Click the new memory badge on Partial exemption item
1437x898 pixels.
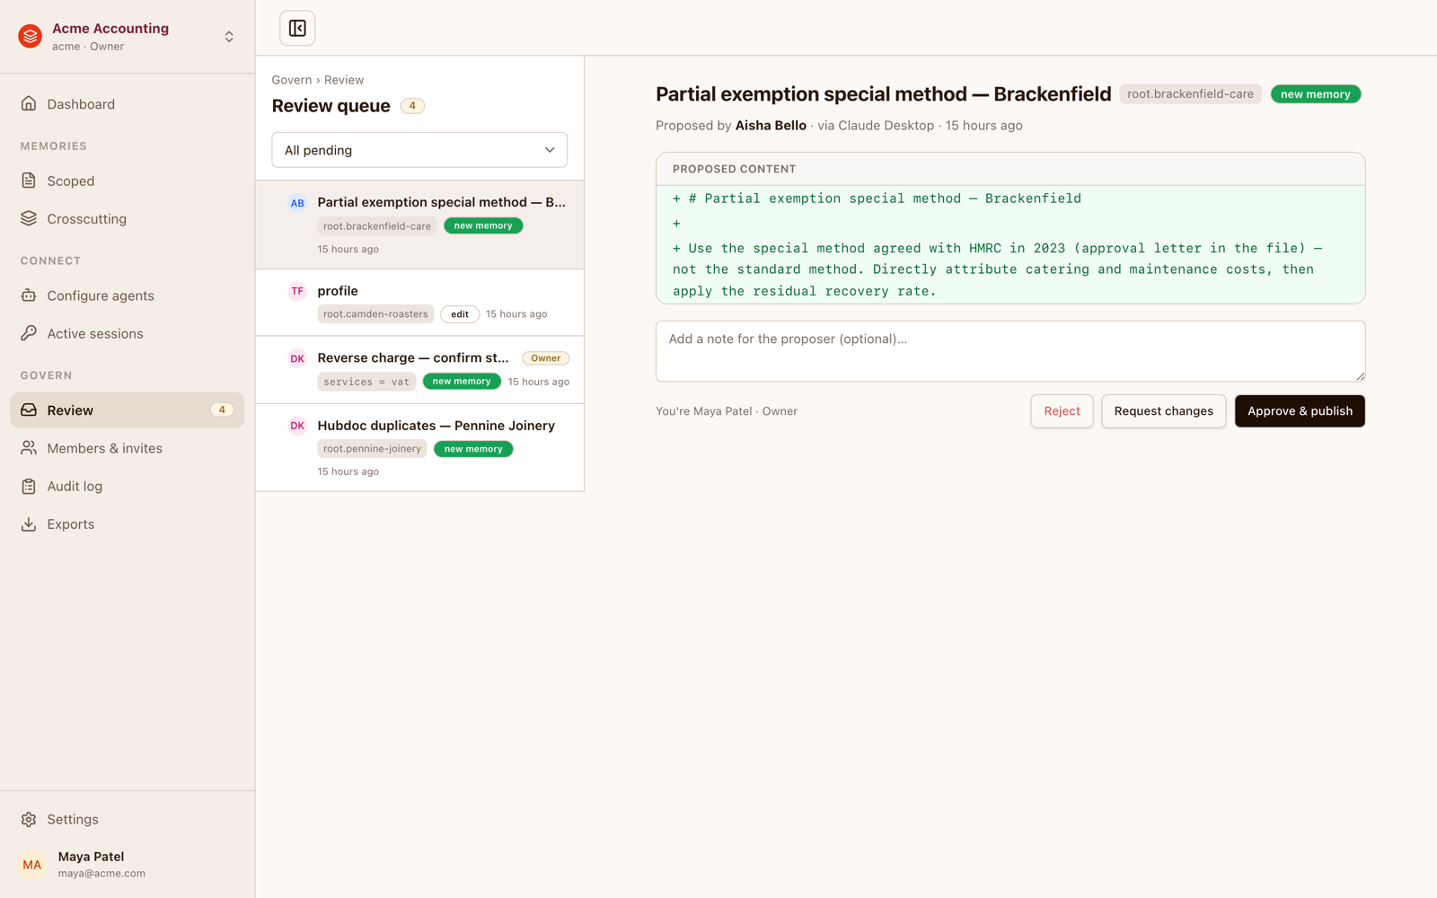[x=483, y=226]
